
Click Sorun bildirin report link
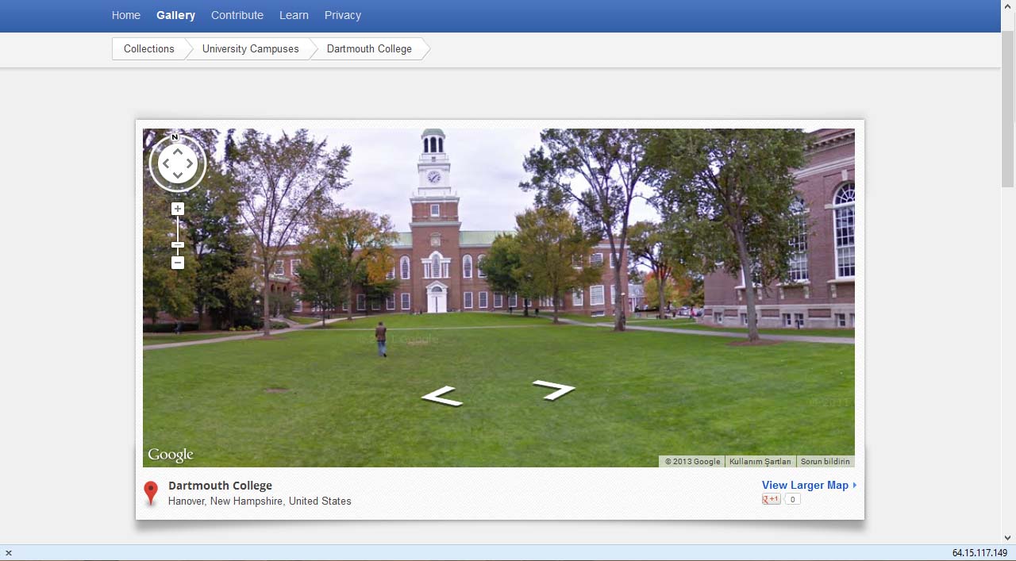[x=825, y=461]
